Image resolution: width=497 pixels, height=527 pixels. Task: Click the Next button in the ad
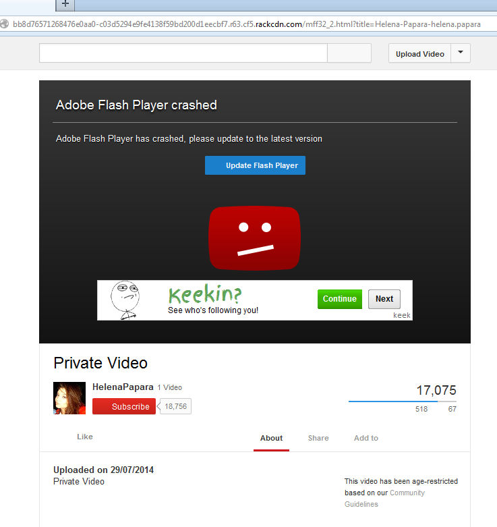coord(384,299)
